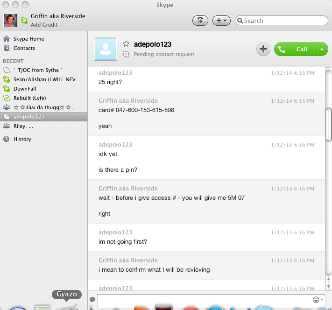This screenshot has width=332, height=310.
Task: Click "i mean to confirm what I will be revieving"
Action: 154,269
